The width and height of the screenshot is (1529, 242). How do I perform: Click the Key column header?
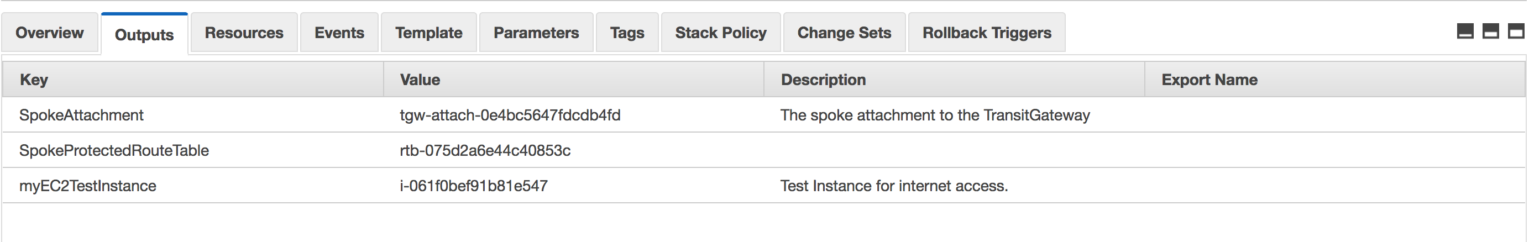(34, 80)
